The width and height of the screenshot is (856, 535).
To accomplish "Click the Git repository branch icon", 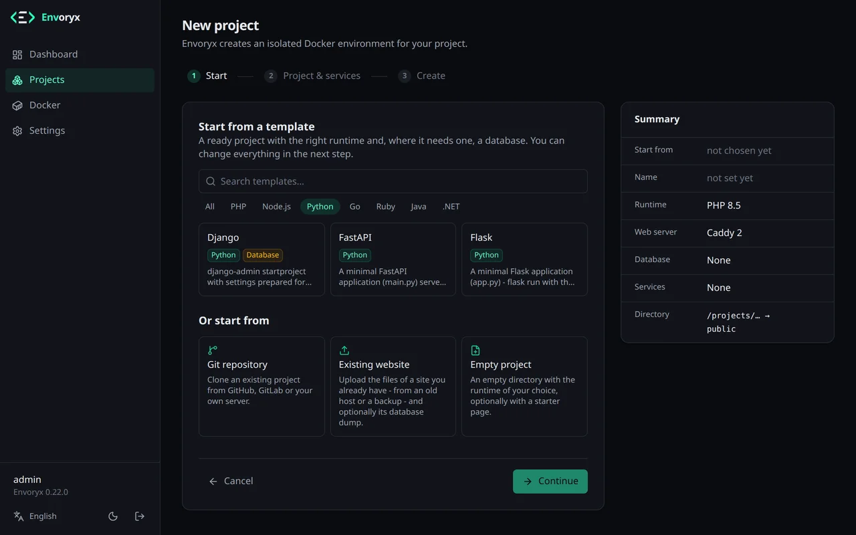I will tap(213, 350).
